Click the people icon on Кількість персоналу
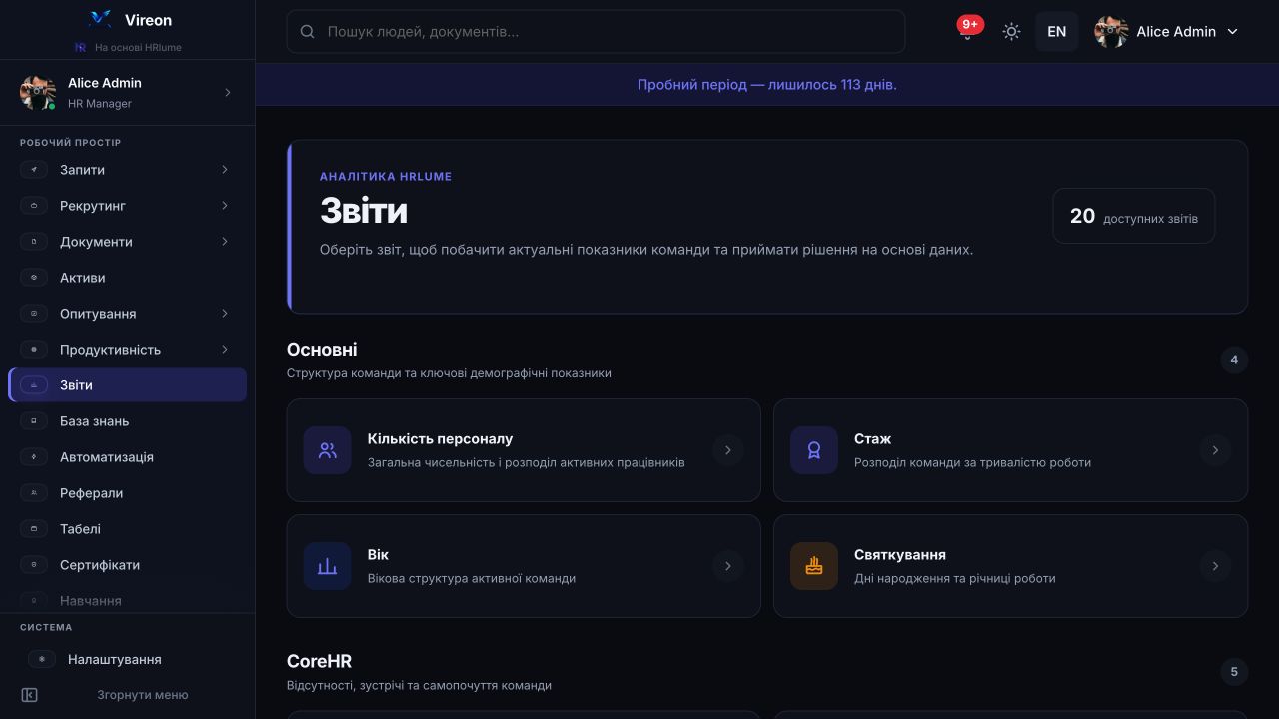Screen dimensions: 1279x719 click(327, 450)
